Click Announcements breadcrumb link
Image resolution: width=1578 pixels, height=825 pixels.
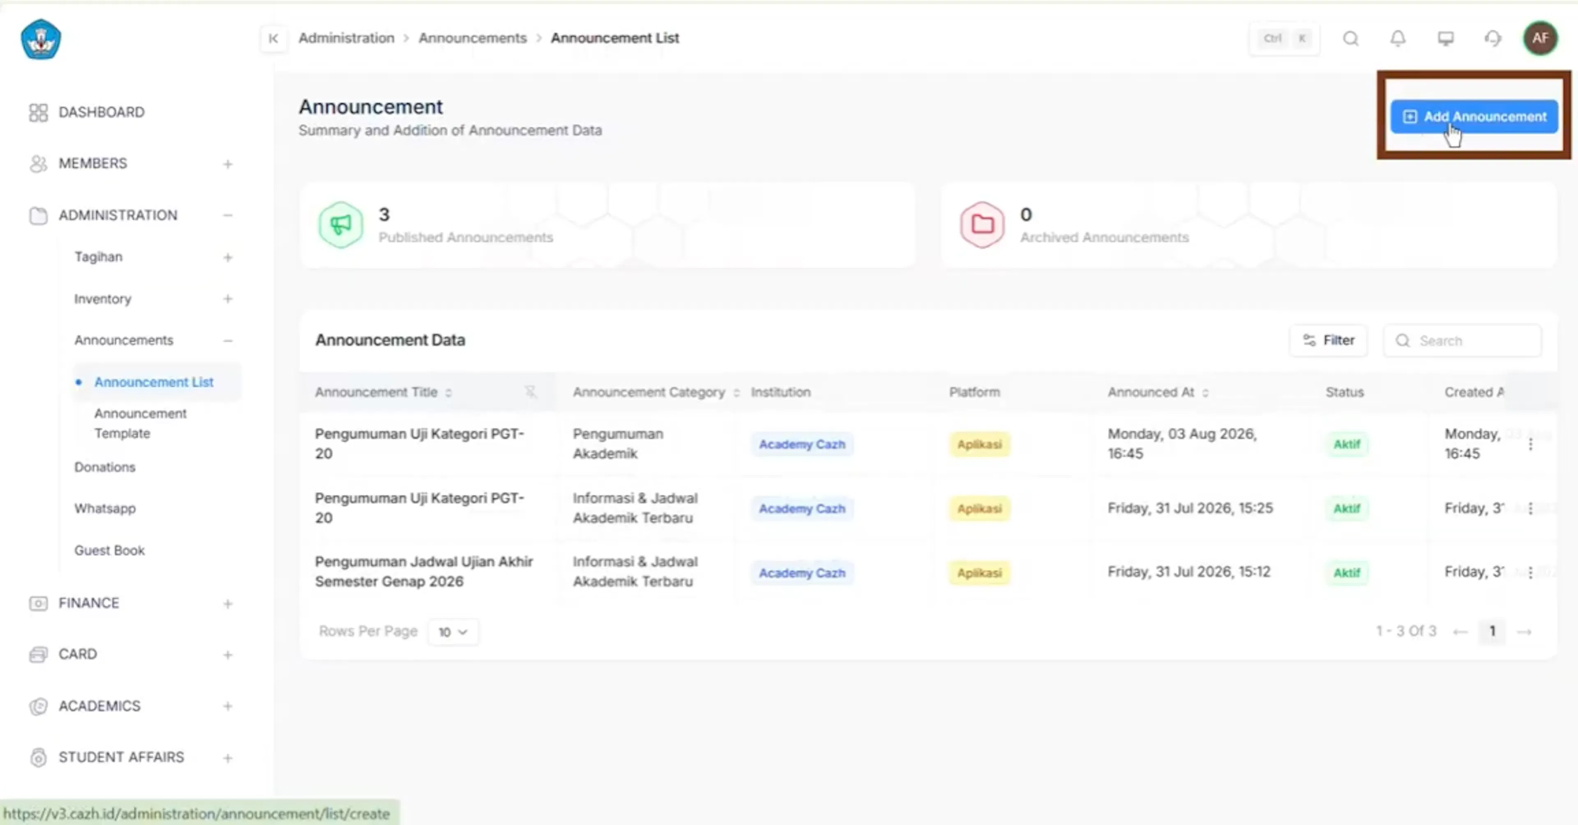coord(472,38)
